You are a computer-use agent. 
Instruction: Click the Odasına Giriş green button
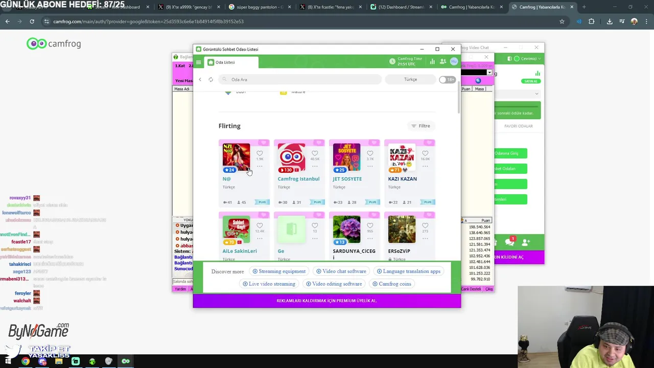point(510,153)
